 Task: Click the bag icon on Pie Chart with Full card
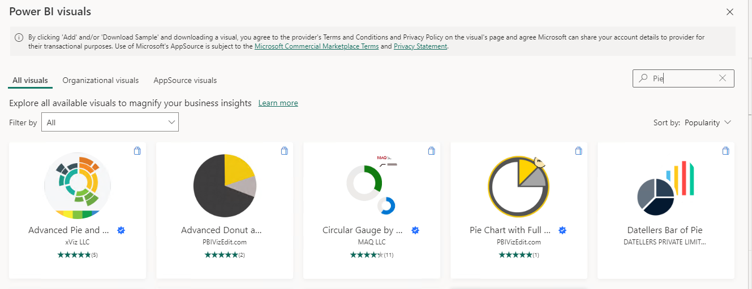[x=579, y=151]
